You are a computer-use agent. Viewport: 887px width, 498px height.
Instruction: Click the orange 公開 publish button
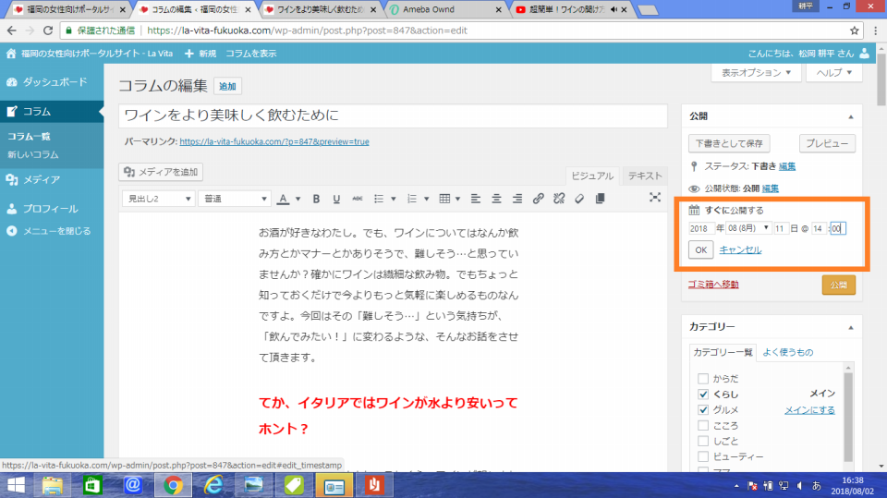[x=838, y=285]
